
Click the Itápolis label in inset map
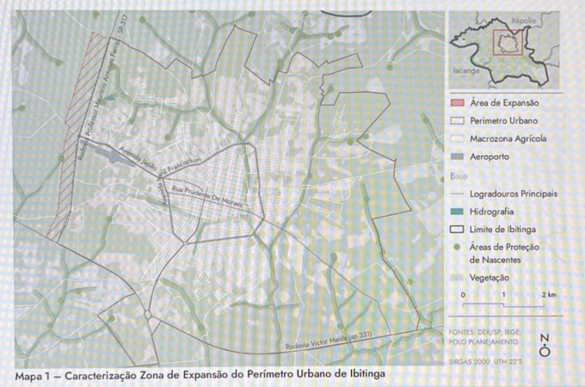(x=523, y=21)
